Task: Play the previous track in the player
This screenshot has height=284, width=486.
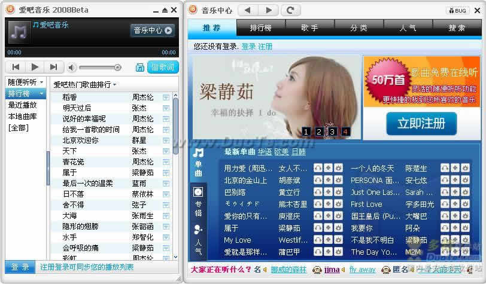Action: 16,67
